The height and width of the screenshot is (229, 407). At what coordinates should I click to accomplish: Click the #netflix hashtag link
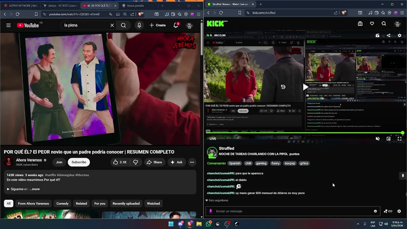coord(51,175)
